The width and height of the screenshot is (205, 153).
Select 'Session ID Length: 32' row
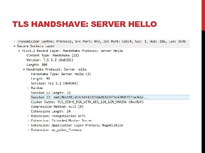51,93
